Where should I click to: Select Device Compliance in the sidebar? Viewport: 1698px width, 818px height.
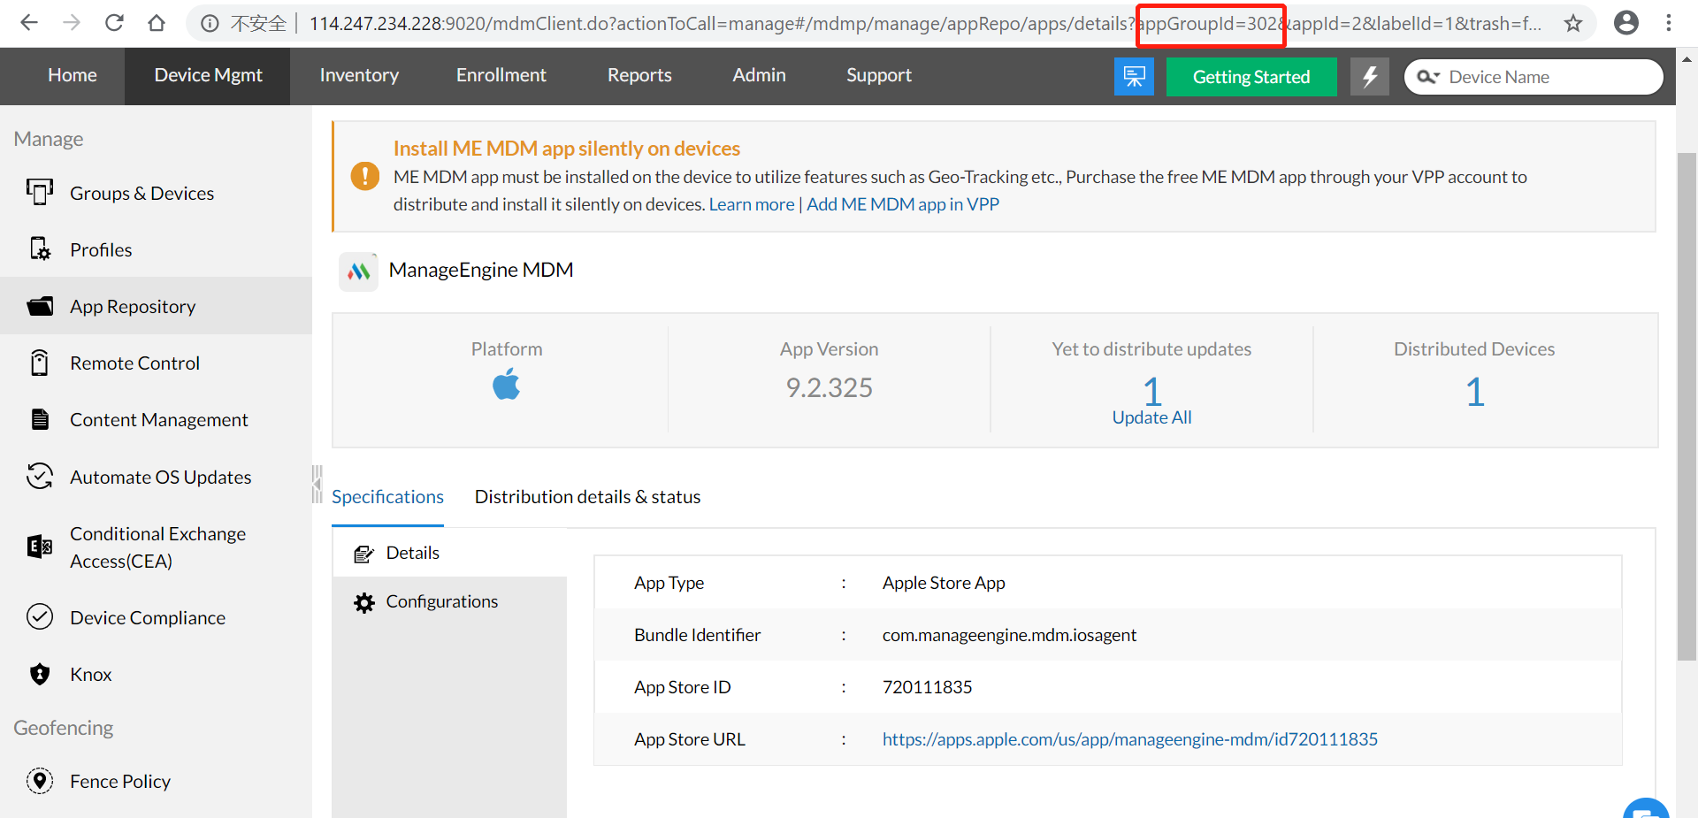click(156, 617)
